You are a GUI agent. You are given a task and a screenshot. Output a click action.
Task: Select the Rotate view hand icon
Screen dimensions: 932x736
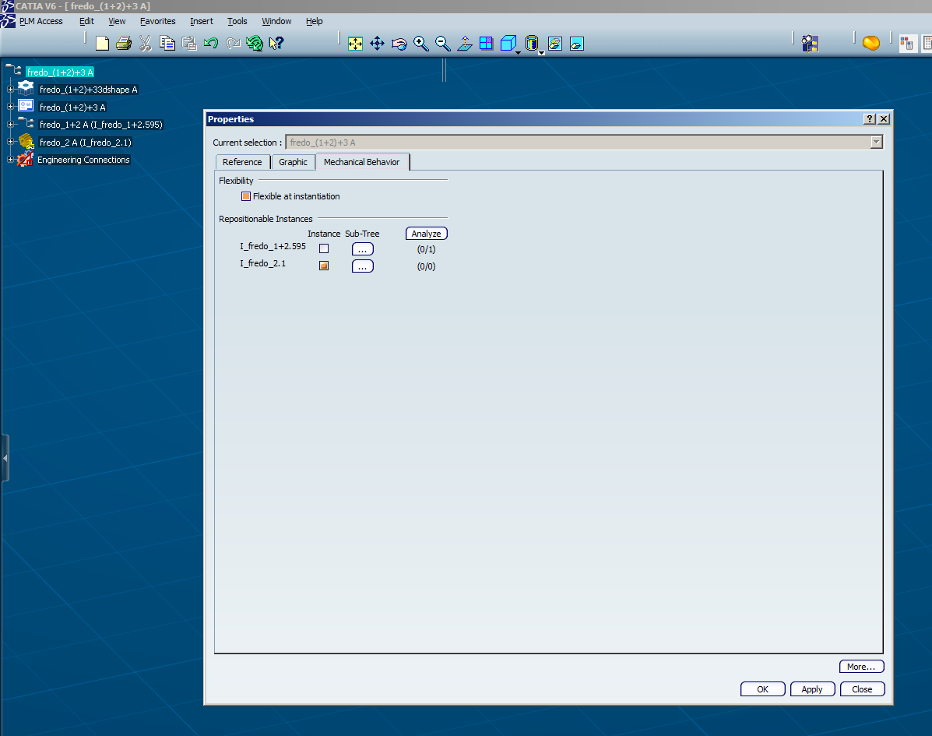[x=399, y=44]
